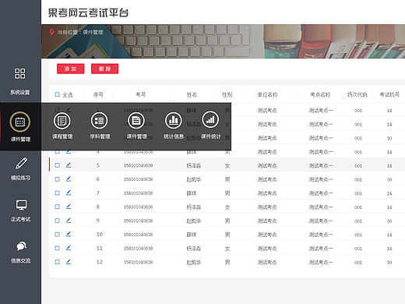This screenshot has height=304, width=405.
Task: Click 测试考点一 in row 10
Action: click(321, 235)
